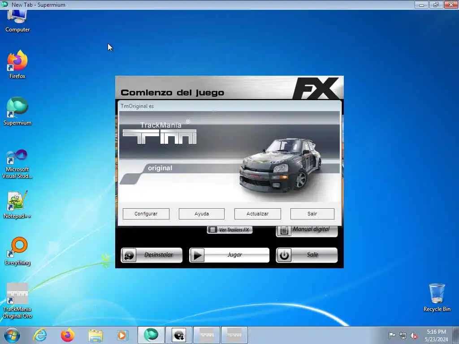Select the Recycle Bin icon

[437, 297]
